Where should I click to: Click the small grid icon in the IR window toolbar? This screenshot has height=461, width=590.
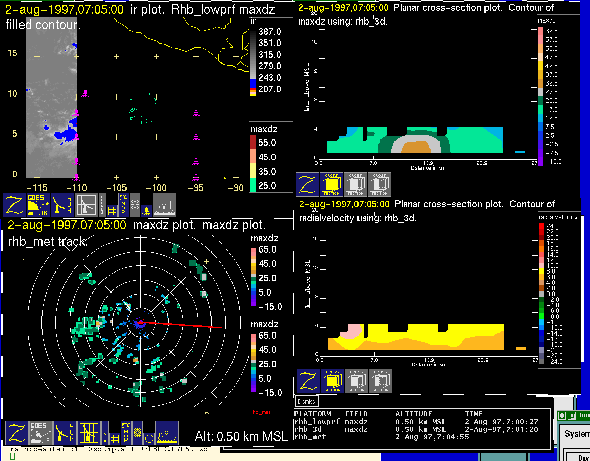pos(112,210)
